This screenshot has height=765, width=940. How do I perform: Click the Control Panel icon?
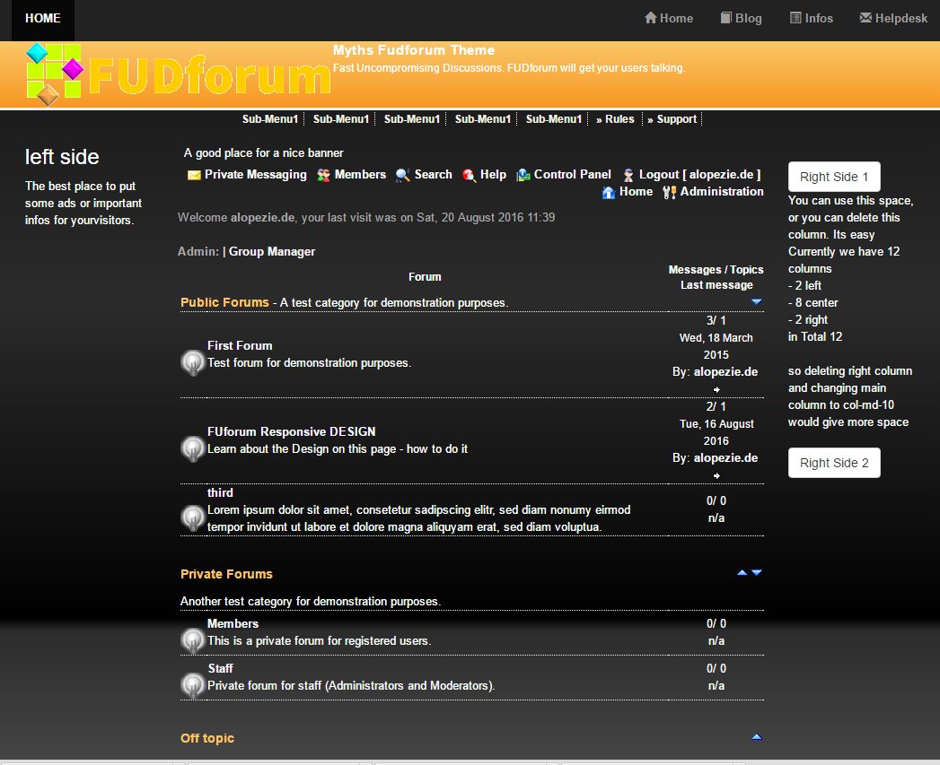[523, 176]
